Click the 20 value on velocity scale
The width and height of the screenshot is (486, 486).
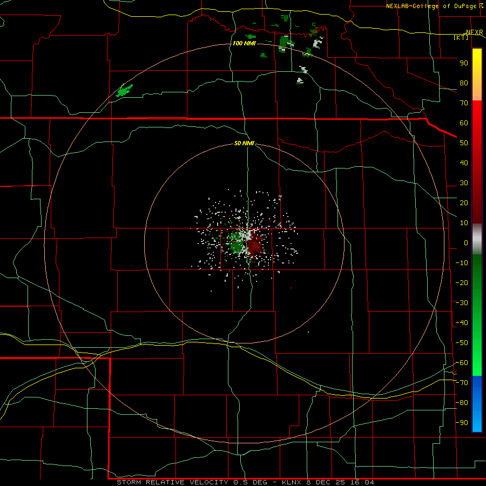(464, 202)
